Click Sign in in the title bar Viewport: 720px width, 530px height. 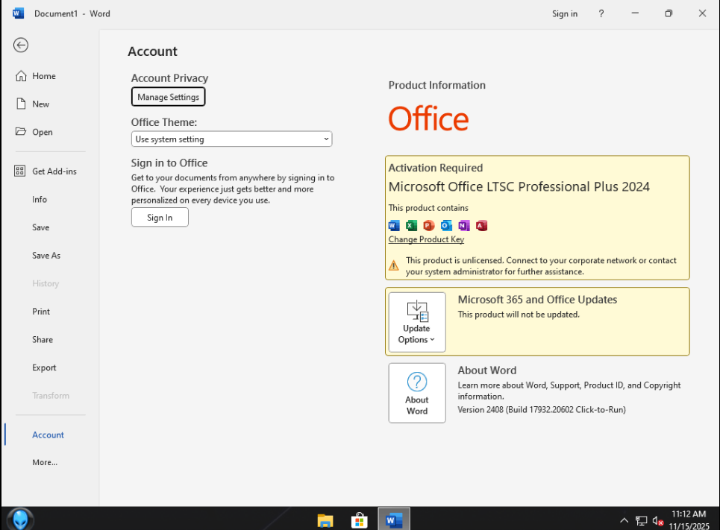564,13
